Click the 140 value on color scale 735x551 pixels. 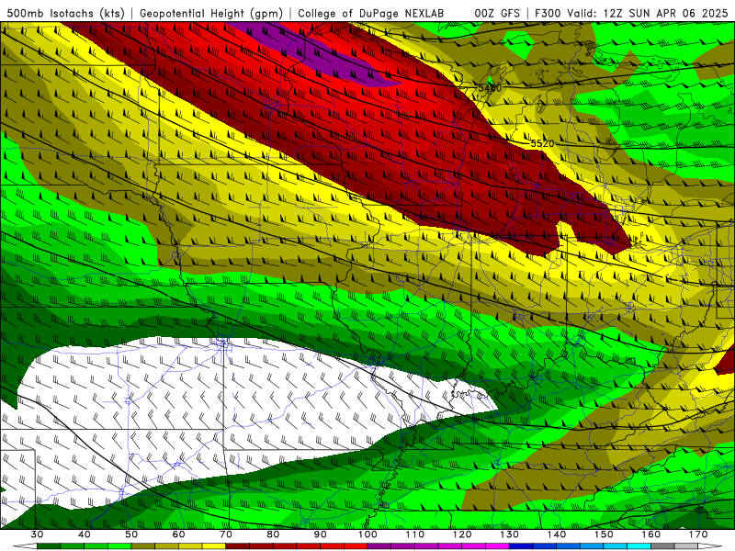click(x=557, y=534)
